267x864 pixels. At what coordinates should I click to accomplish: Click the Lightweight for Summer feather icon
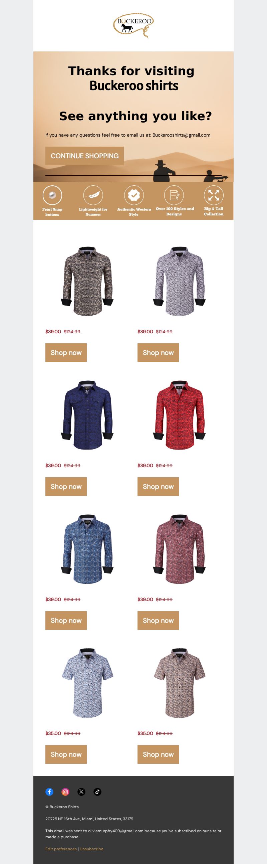pos(93,195)
